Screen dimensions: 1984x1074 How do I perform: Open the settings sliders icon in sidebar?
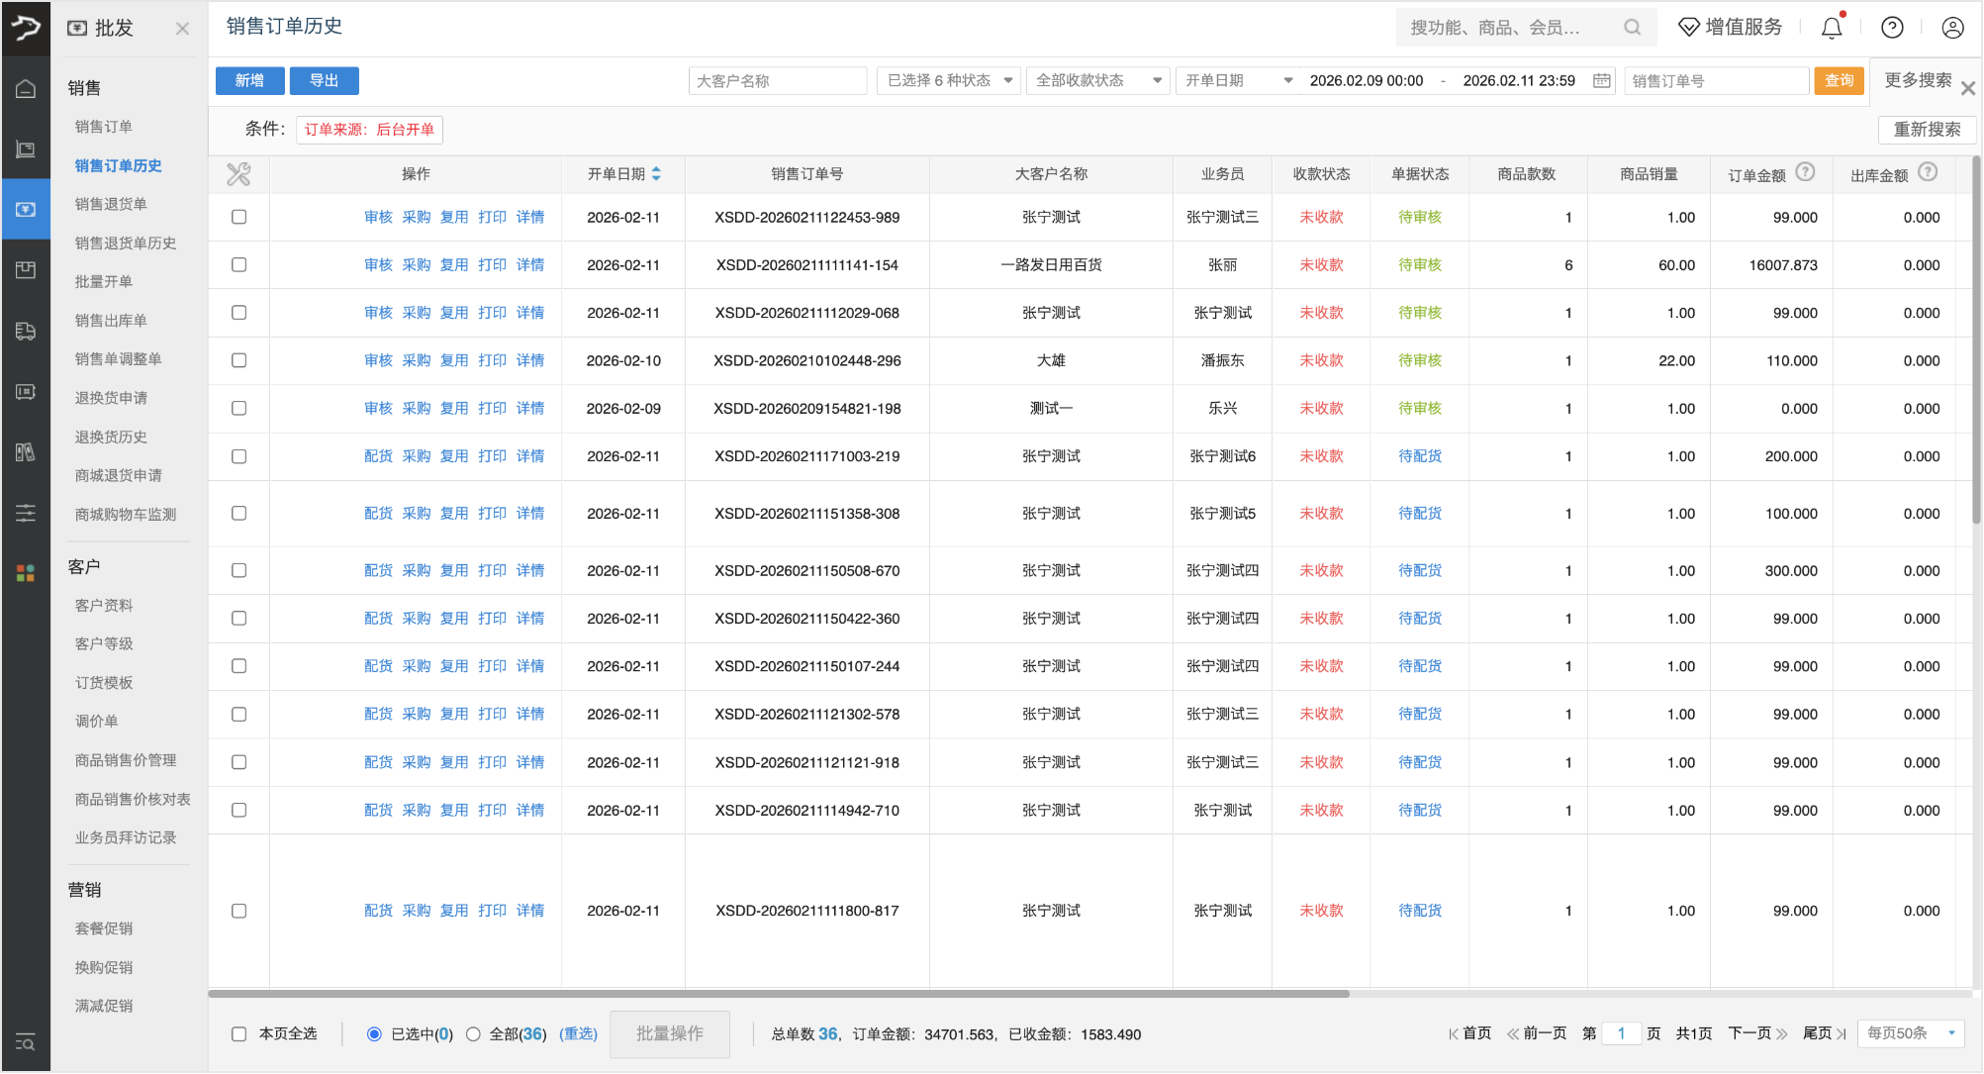(x=26, y=513)
